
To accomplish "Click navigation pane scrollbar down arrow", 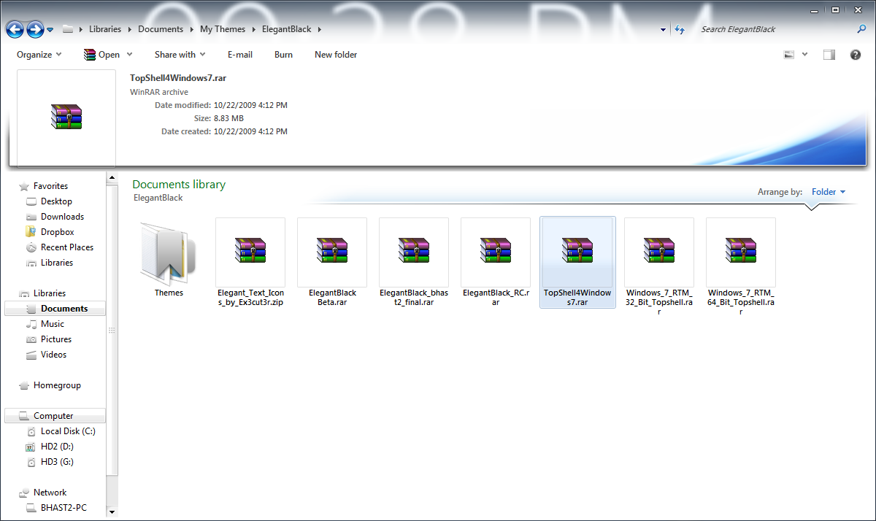I will 112,512.
